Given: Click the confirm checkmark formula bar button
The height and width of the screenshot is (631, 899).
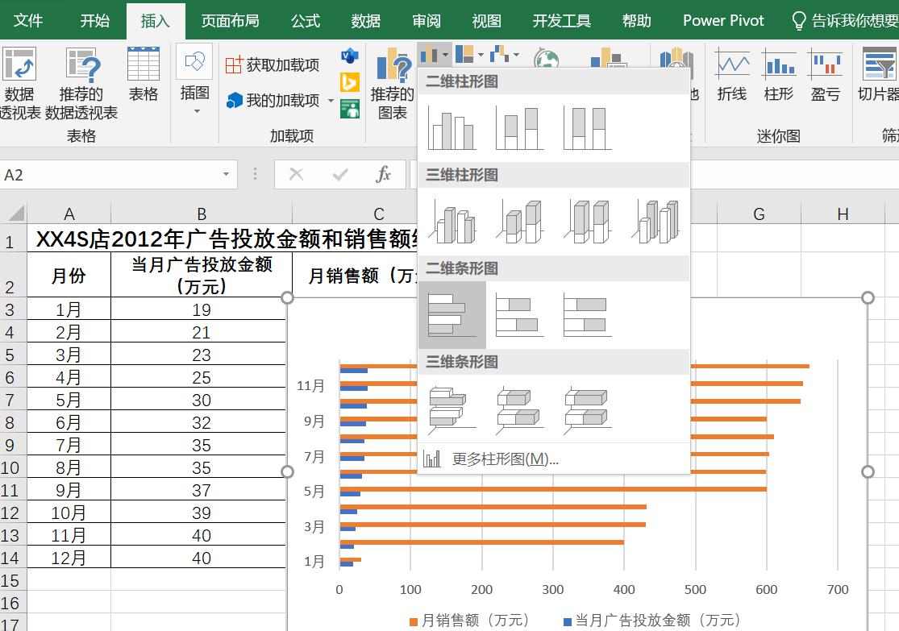Looking at the screenshot, I should pos(340,174).
